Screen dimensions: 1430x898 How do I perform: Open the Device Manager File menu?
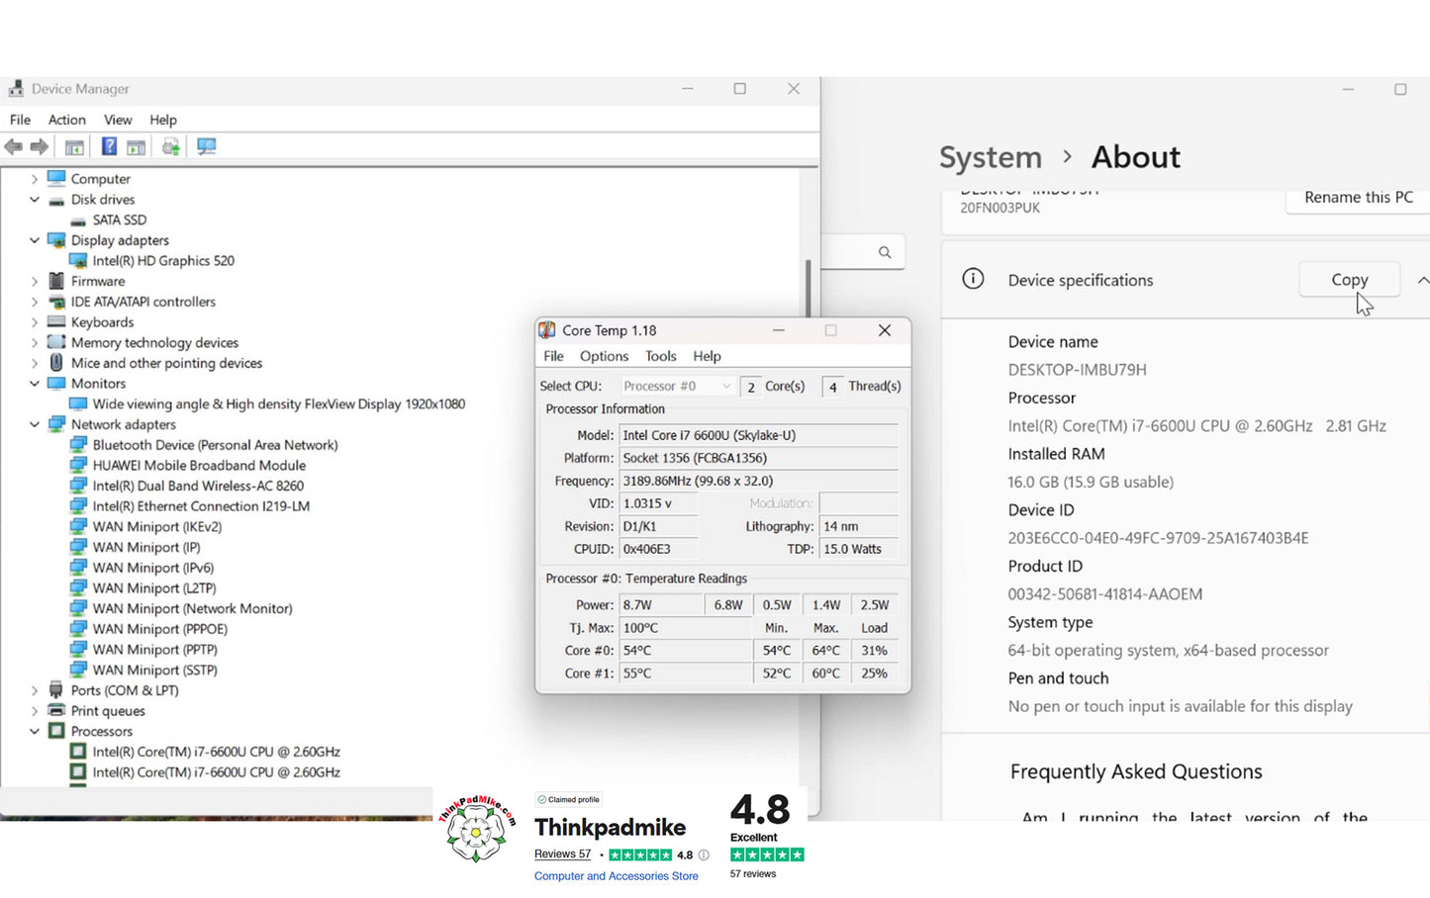coord(20,120)
